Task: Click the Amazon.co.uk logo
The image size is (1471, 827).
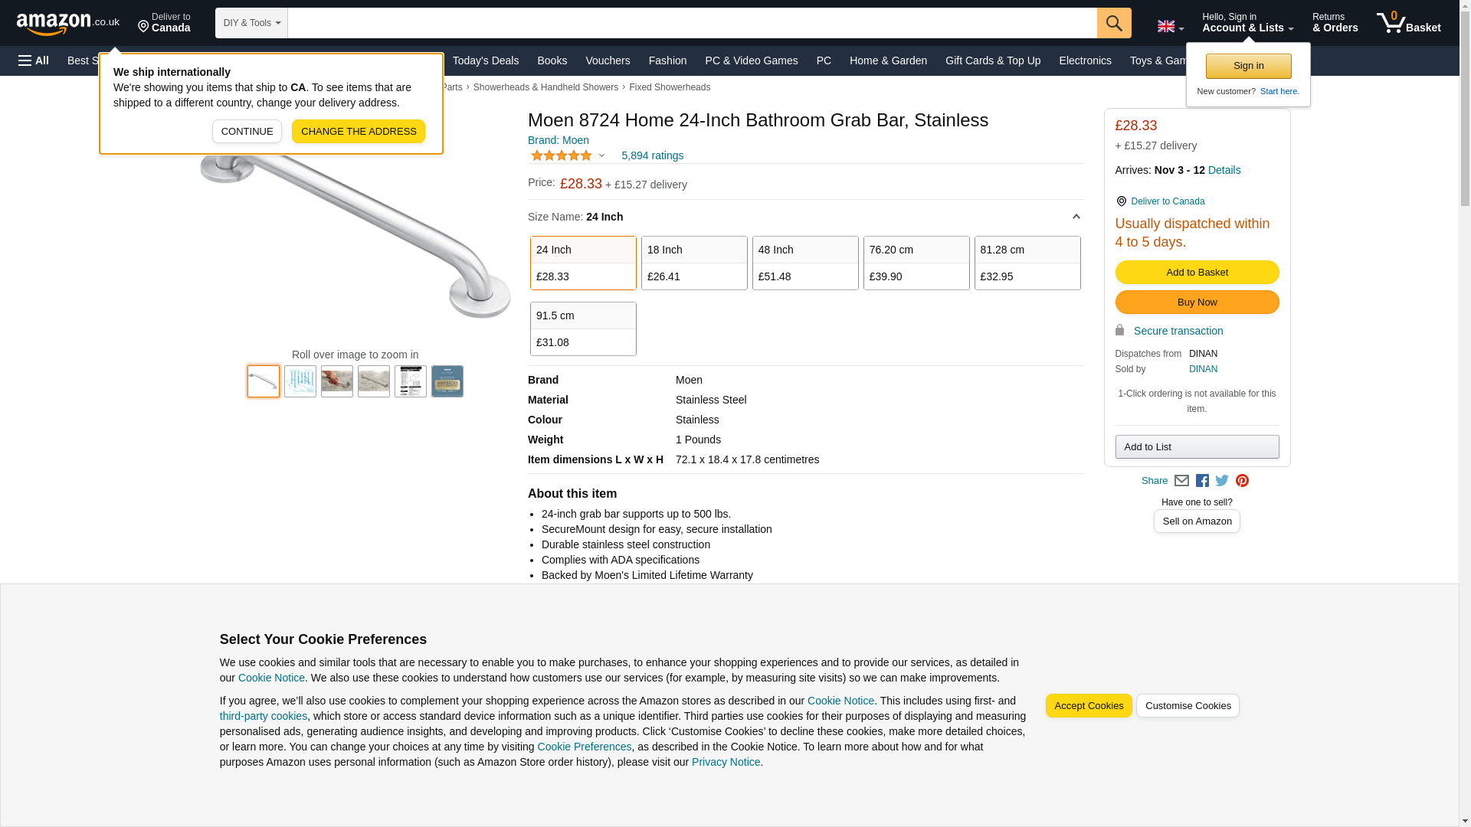Action: coord(67,23)
